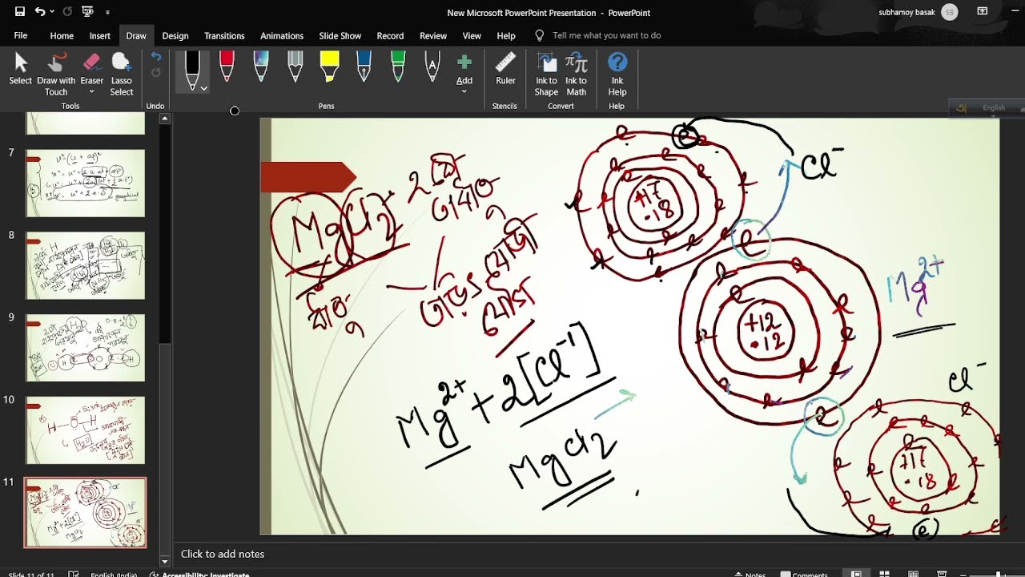Switch to Normal view icon
Screen dimensions: 1025x577
click(x=856, y=574)
